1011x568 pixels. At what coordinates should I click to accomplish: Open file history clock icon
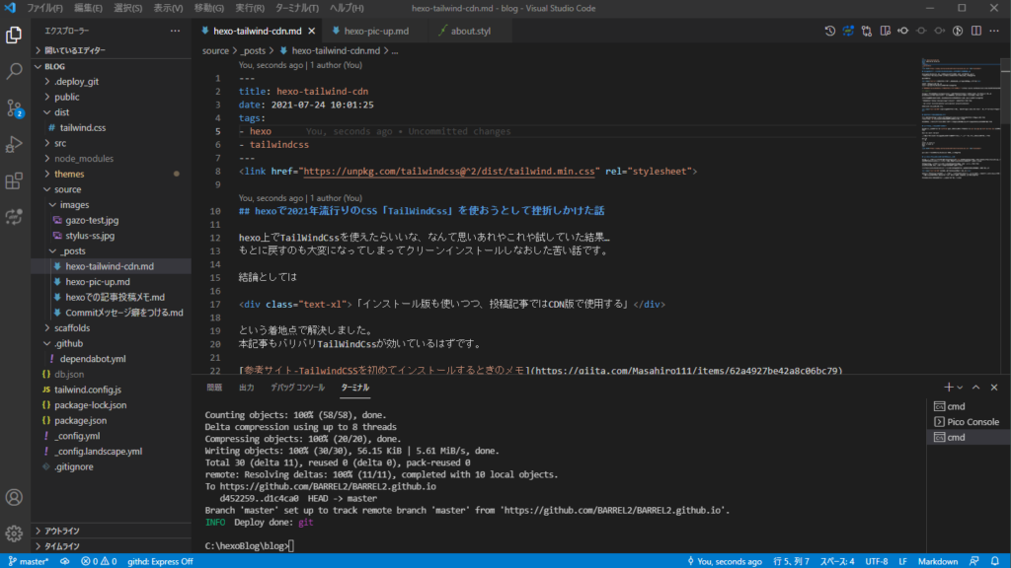click(x=829, y=31)
